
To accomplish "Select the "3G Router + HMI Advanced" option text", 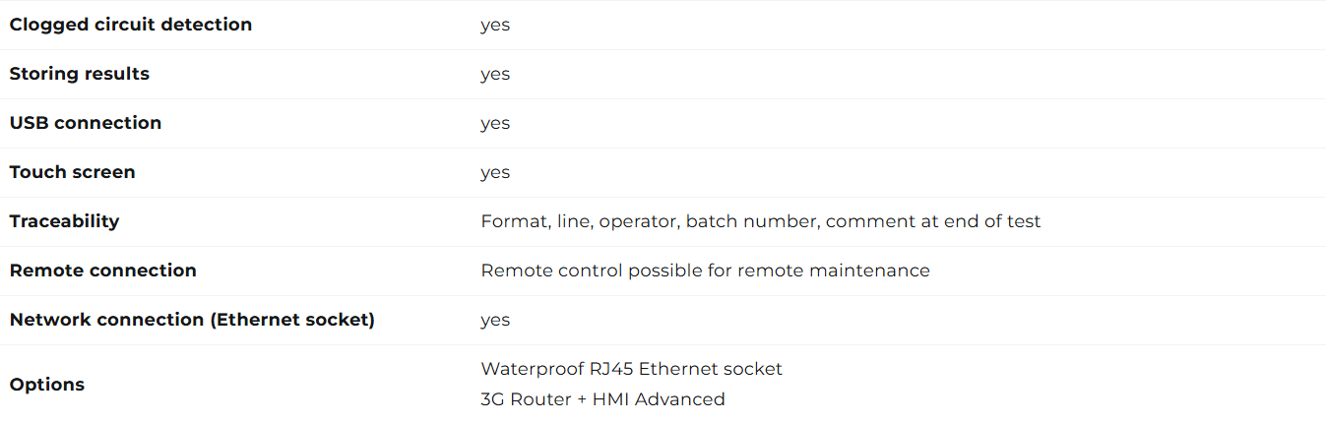I will (x=602, y=399).
